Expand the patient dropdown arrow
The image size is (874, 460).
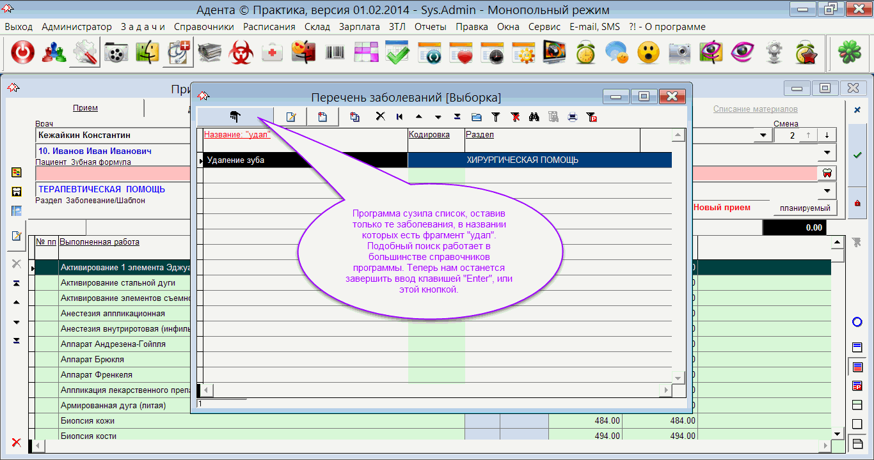827,153
